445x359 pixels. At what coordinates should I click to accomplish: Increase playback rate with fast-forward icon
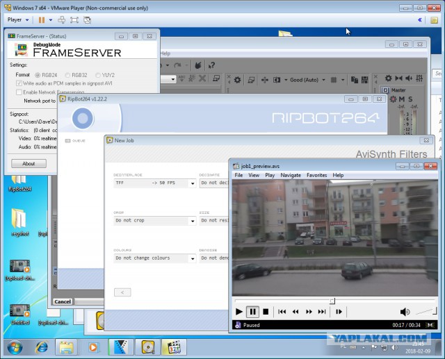(309, 312)
